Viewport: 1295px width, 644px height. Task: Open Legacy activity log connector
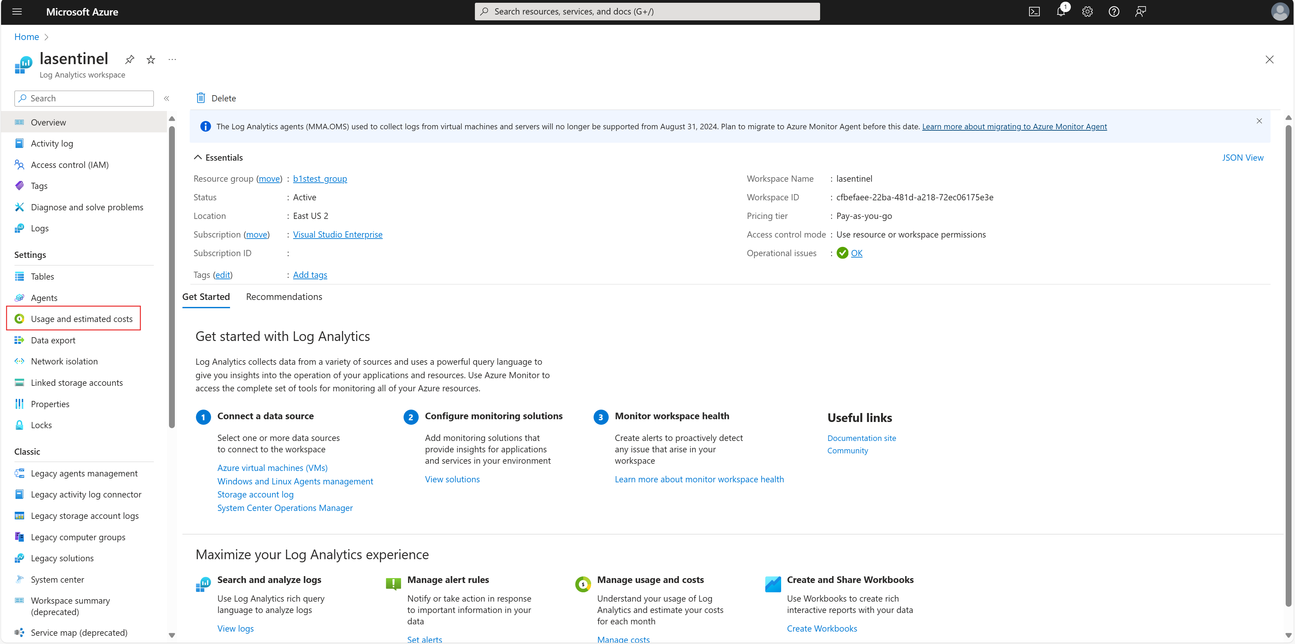86,495
